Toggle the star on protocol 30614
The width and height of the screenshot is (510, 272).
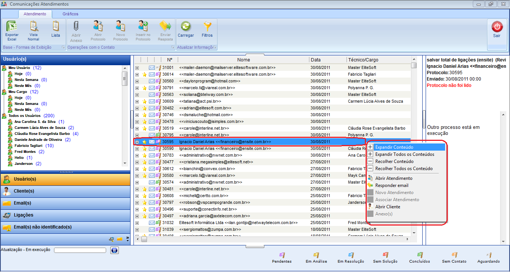tap(144, 75)
